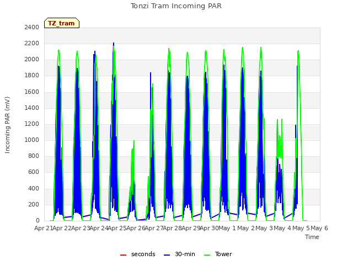Viewport: 353px width, 265px height.
Task: Click the '30-min' legend label
Action: pyautogui.click(x=185, y=254)
